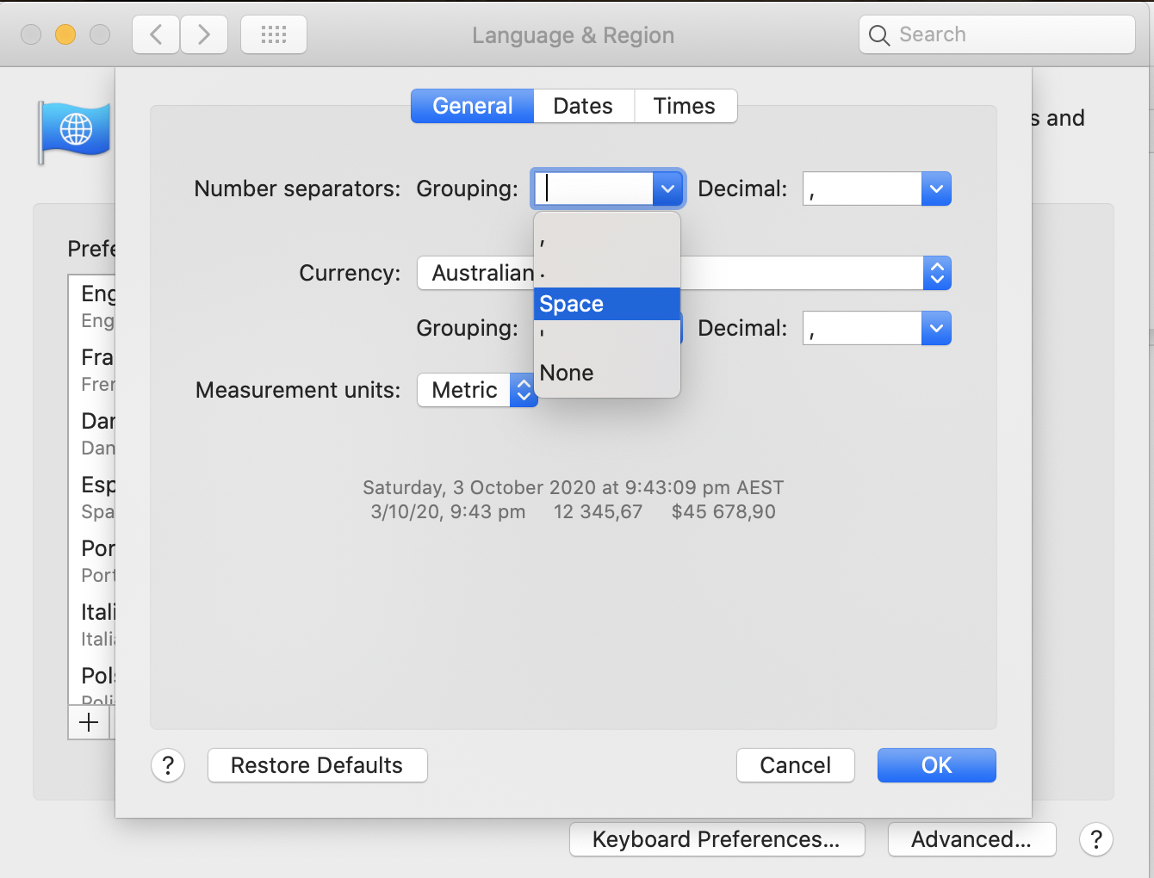Confirm changes with OK
1154x878 pixels.
click(x=937, y=765)
